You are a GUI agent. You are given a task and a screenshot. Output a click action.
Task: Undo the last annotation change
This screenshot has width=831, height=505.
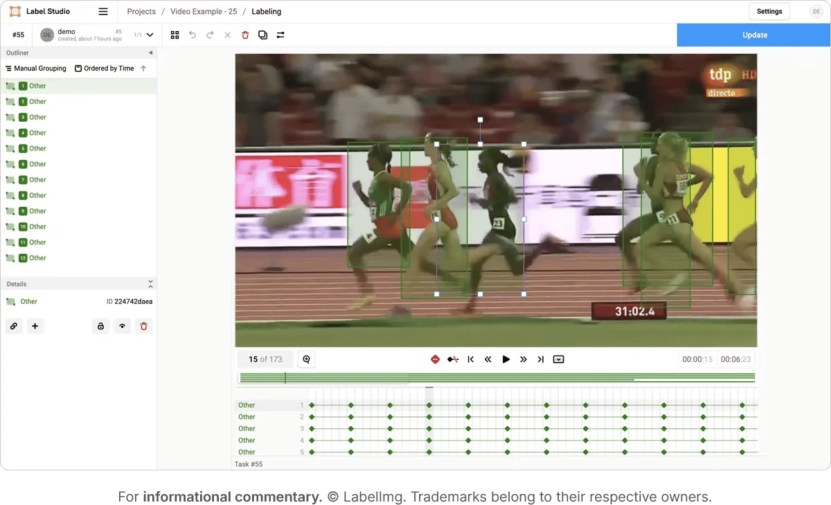[x=193, y=35]
